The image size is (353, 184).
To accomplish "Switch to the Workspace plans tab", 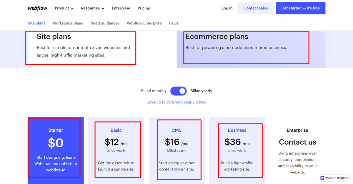I will coord(68,23).
